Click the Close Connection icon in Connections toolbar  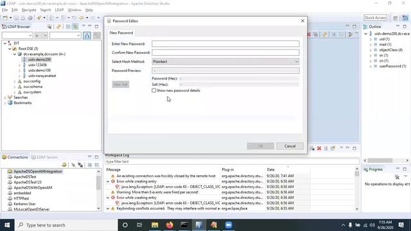click(x=80, y=165)
